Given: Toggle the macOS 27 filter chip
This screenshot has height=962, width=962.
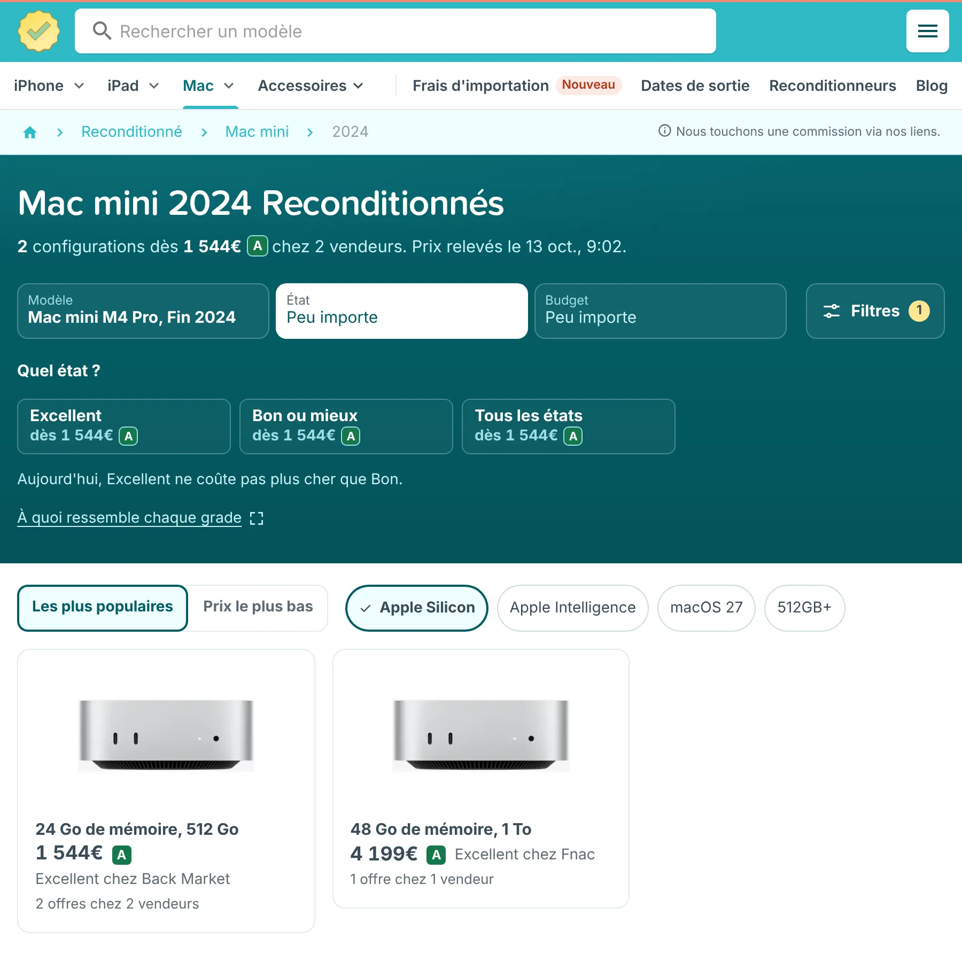Looking at the screenshot, I should (x=706, y=608).
